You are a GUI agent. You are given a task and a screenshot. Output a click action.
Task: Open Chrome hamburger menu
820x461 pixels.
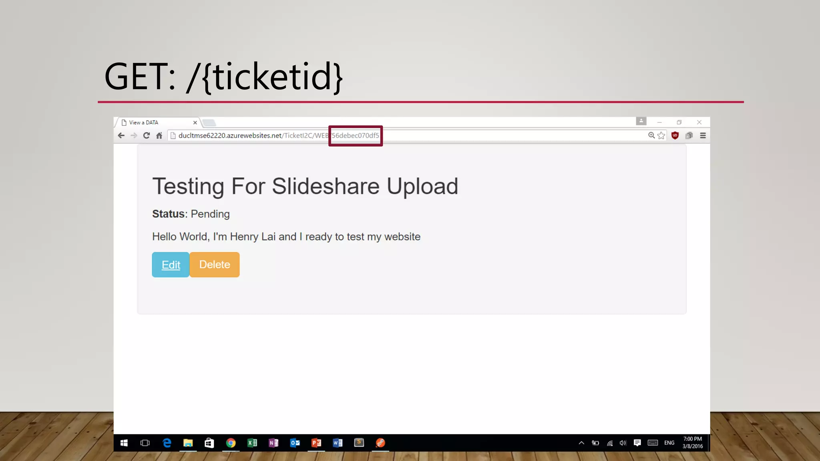click(703, 136)
